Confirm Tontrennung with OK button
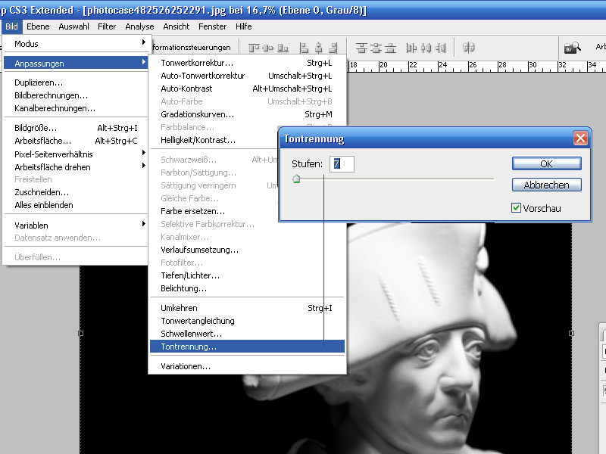606x454 pixels. click(546, 163)
